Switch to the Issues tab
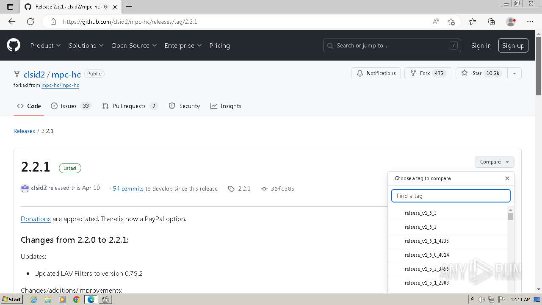542x305 pixels. 71,106
